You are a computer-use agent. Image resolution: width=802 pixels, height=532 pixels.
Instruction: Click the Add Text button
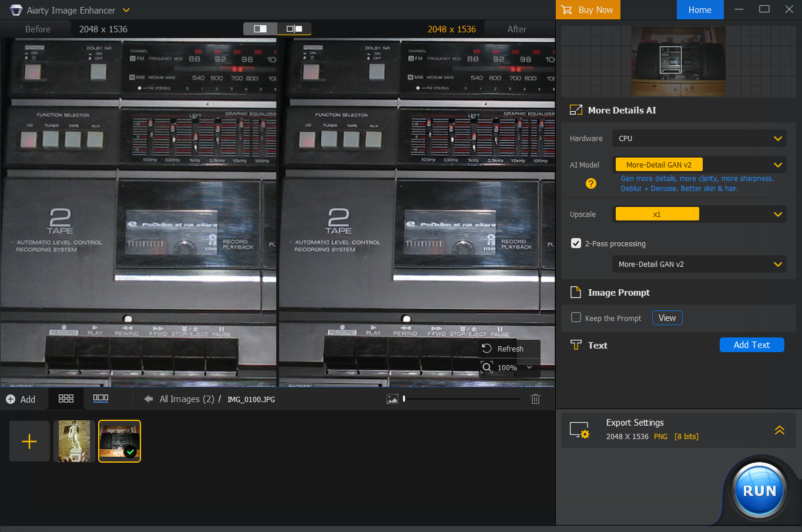(x=751, y=345)
